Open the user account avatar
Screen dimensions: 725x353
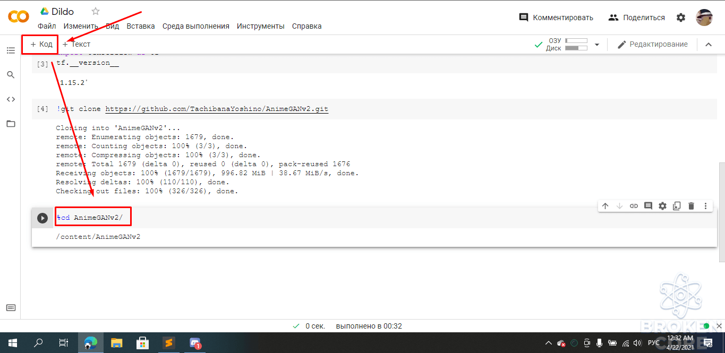point(704,17)
